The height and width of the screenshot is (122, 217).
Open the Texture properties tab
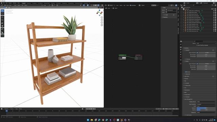181,64
